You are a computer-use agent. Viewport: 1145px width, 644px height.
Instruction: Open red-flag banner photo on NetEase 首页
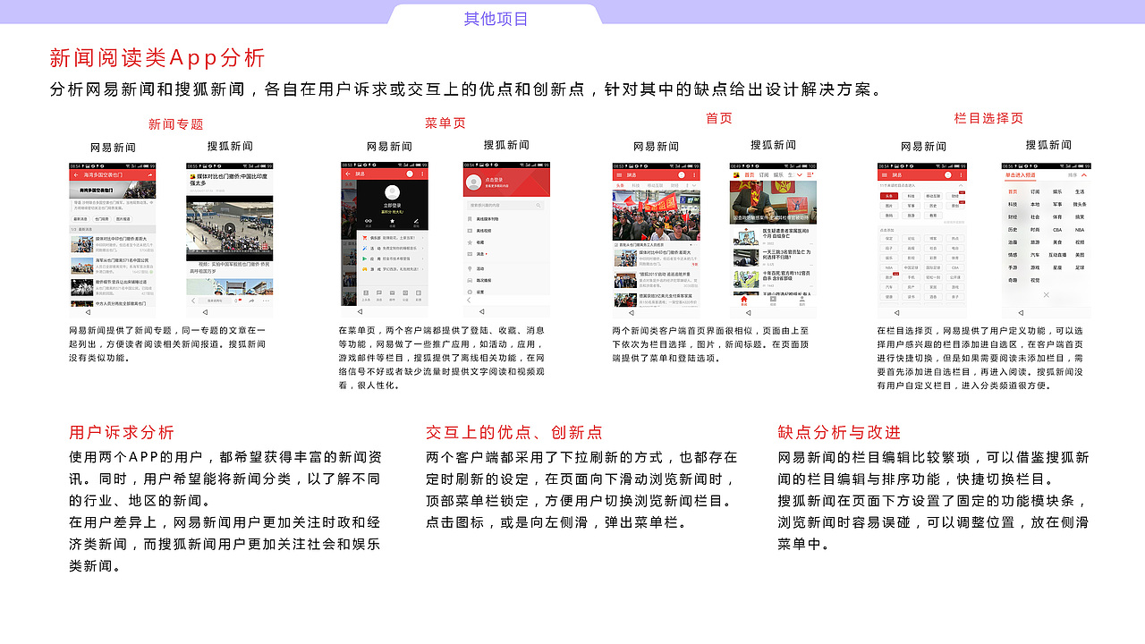click(x=656, y=216)
